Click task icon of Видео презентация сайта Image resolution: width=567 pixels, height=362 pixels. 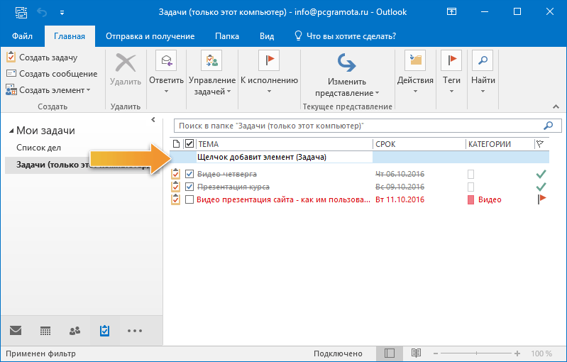(175, 199)
